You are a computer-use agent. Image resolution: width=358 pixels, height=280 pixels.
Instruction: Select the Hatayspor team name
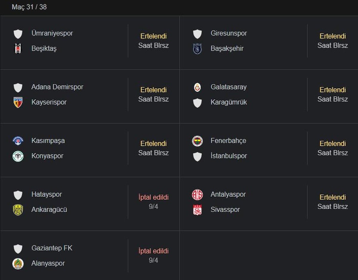(x=47, y=194)
